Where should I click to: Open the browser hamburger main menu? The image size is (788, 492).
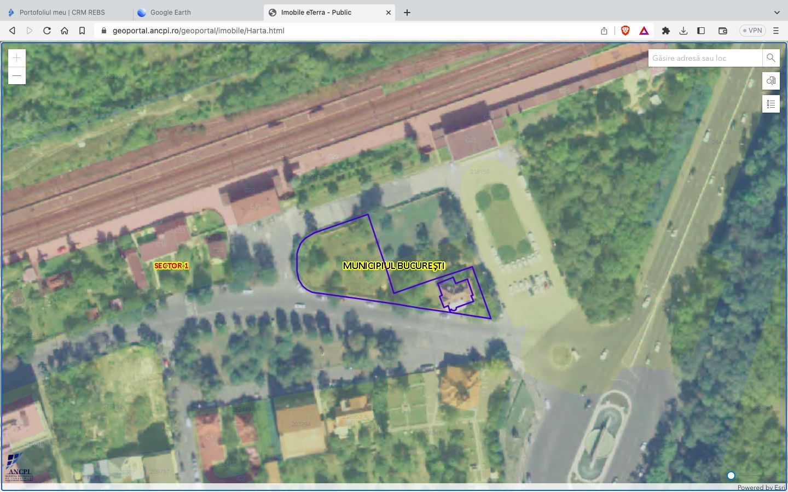pyautogui.click(x=776, y=31)
